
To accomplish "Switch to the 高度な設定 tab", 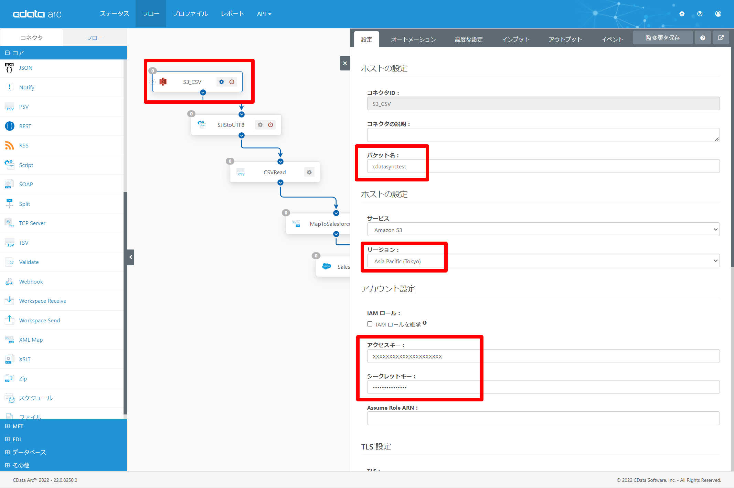I will click(x=468, y=40).
